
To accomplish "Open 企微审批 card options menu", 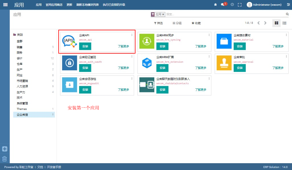I will tap(286, 57).
